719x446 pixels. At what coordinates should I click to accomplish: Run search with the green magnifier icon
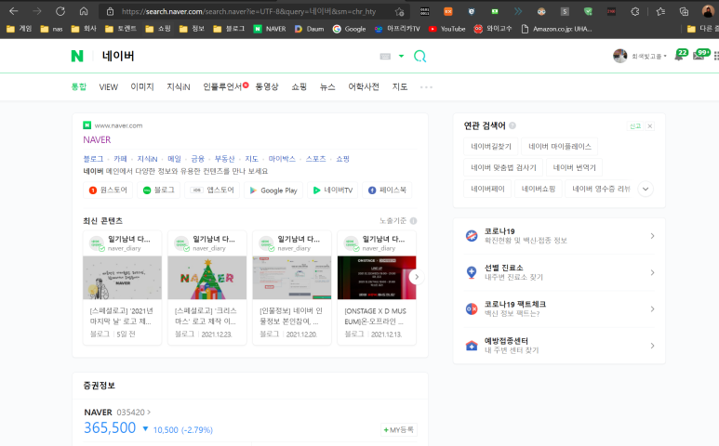(x=419, y=57)
